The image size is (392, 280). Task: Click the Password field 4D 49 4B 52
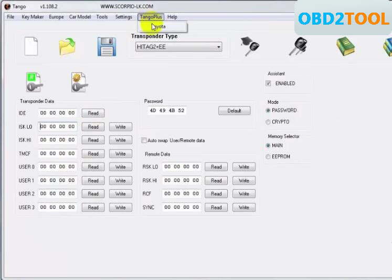tap(167, 111)
